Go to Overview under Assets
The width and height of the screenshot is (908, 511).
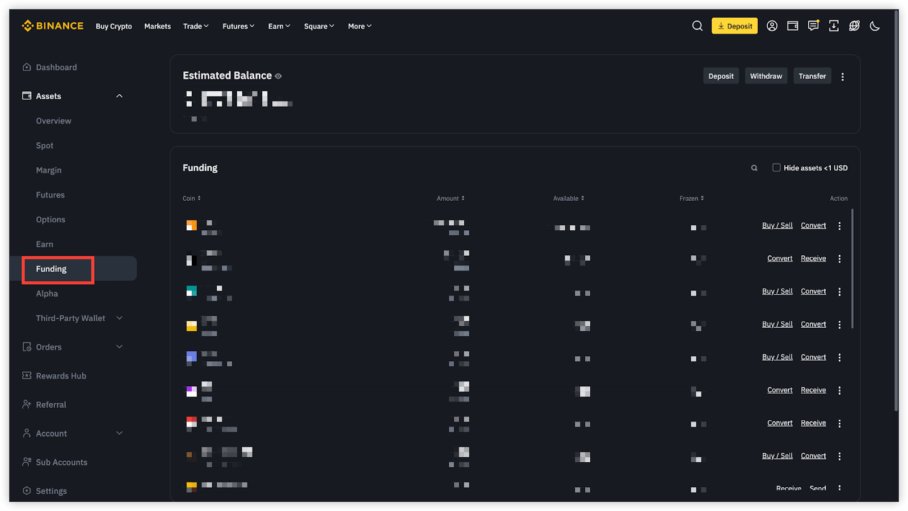53,121
